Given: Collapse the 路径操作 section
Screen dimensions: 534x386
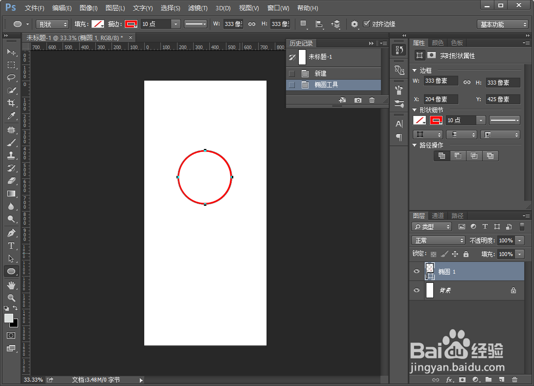Looking at the screenshot, I should (x=415, y=145).
